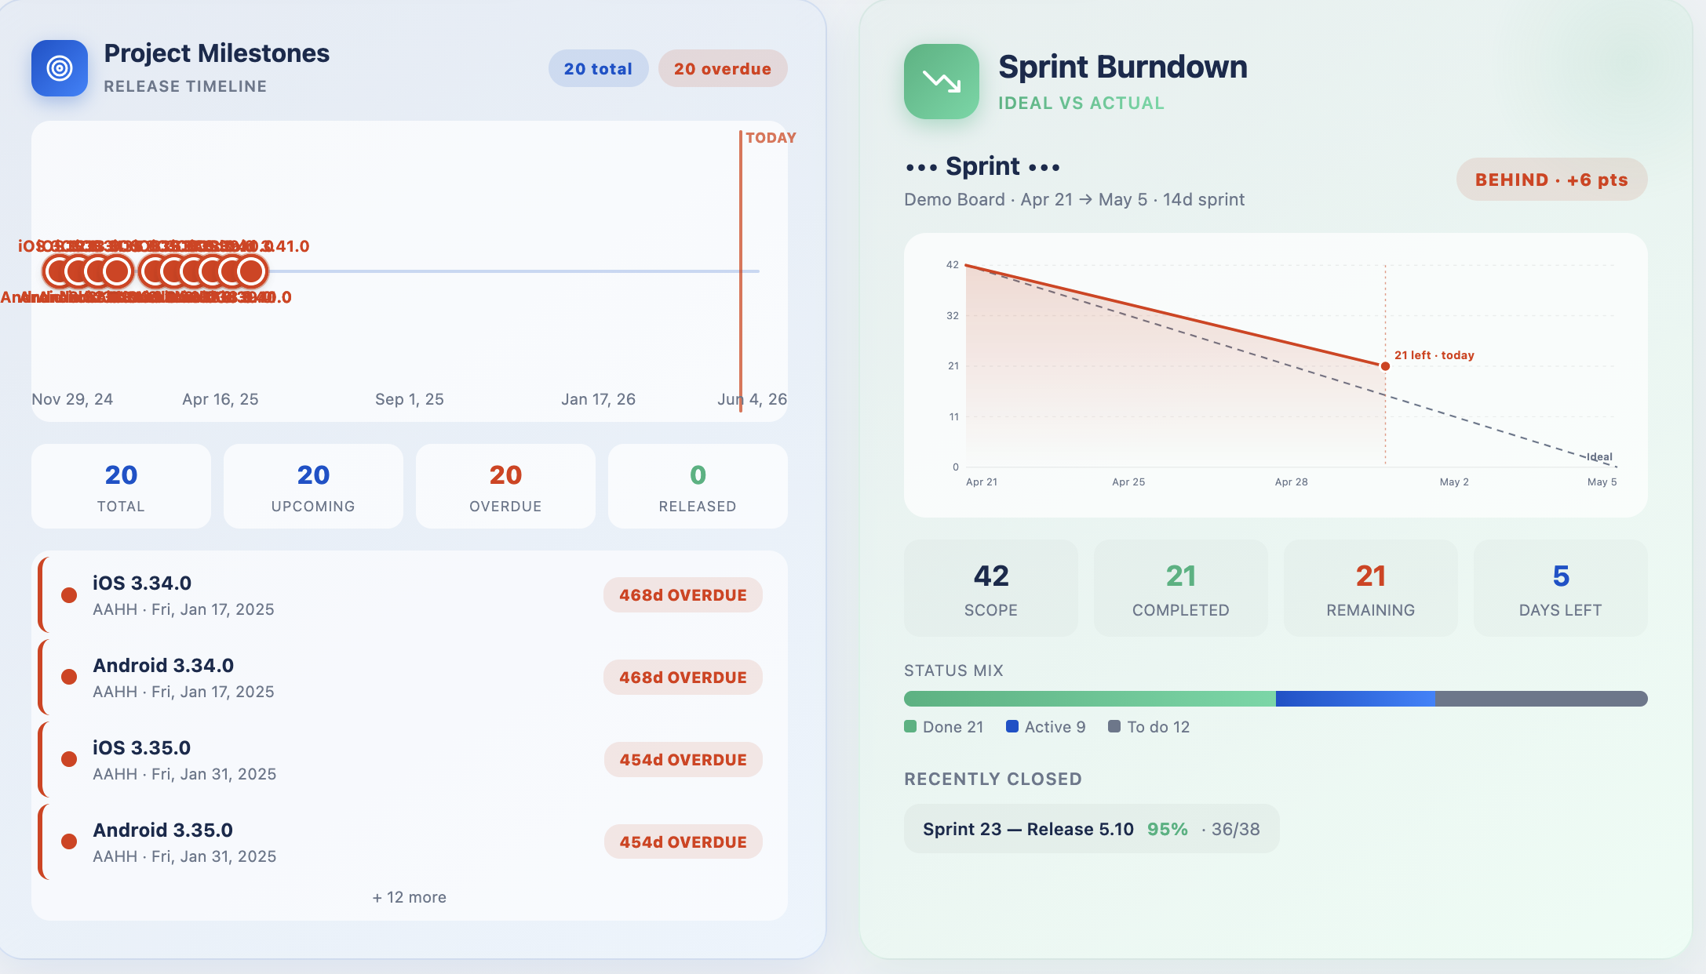Click the "Nov 29, 24" timeline axis label

(x=72, y=399)
